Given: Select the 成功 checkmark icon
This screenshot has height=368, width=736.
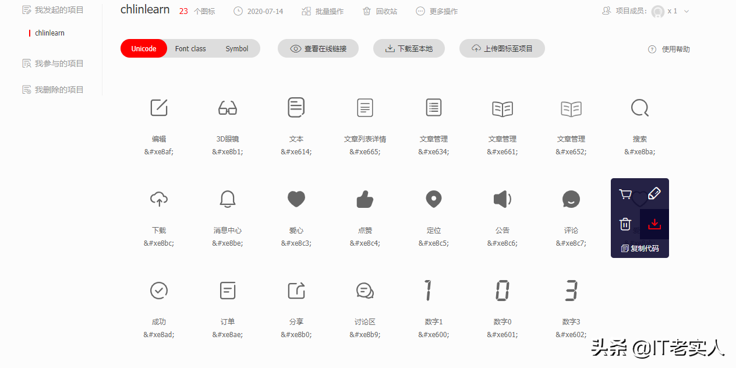Looking at the screenshot, I should (158, 290).
